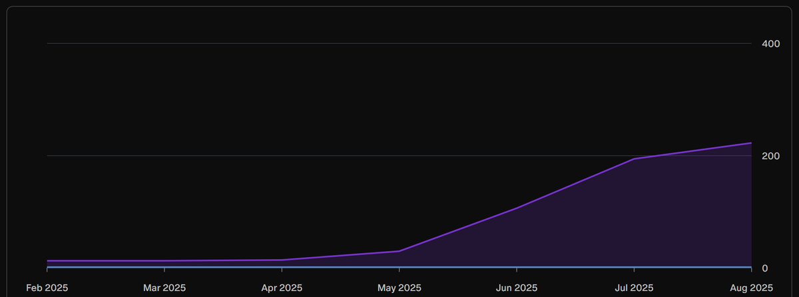The width and height of the screenshot is (799, 297).
Task: Click the 400 y-axis value
Action: (770, 44)
